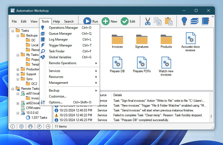Select Log Manager menu entry
223x145 pixels.
coord(70,39)
